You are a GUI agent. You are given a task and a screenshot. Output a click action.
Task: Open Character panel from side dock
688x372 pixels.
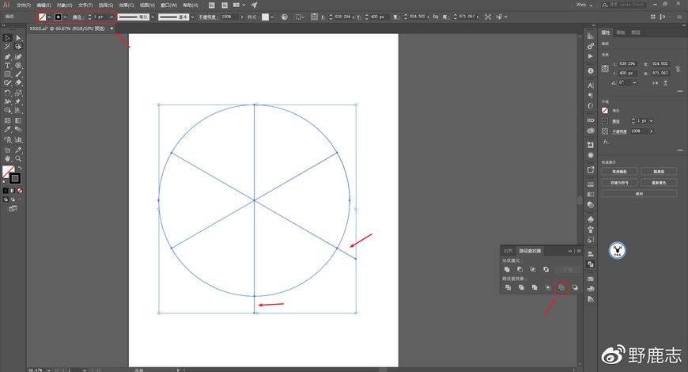[x=591, y=85]
